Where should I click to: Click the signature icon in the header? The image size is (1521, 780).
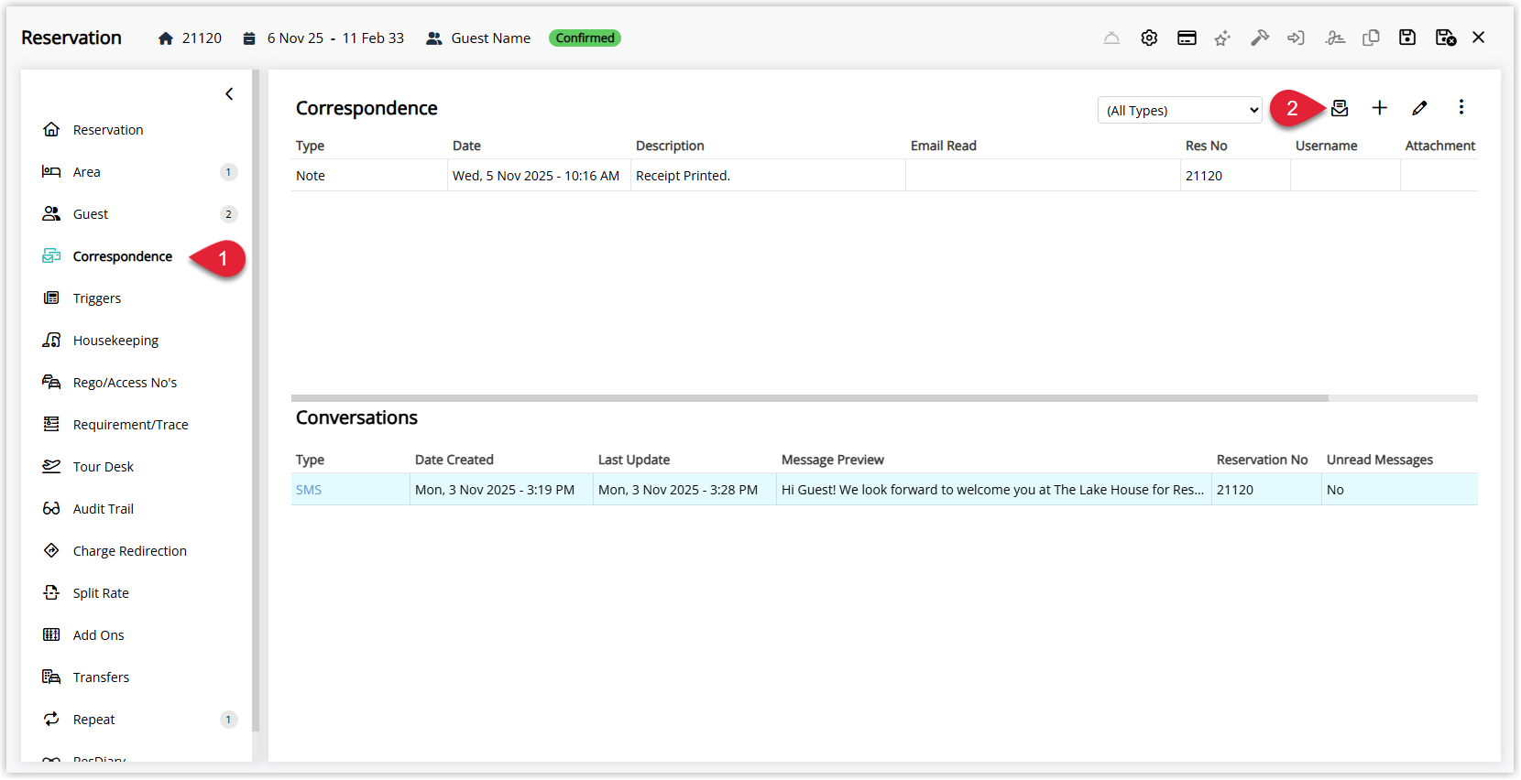click(x=1335, y=38)
